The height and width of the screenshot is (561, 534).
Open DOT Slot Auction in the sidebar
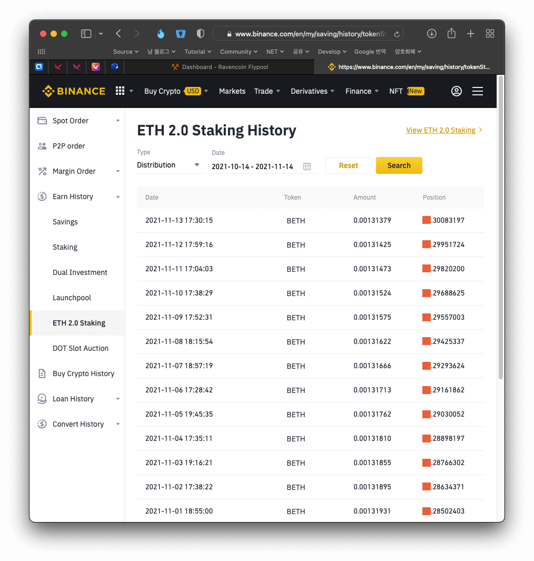pyautogui.click(x=81, y=349)
